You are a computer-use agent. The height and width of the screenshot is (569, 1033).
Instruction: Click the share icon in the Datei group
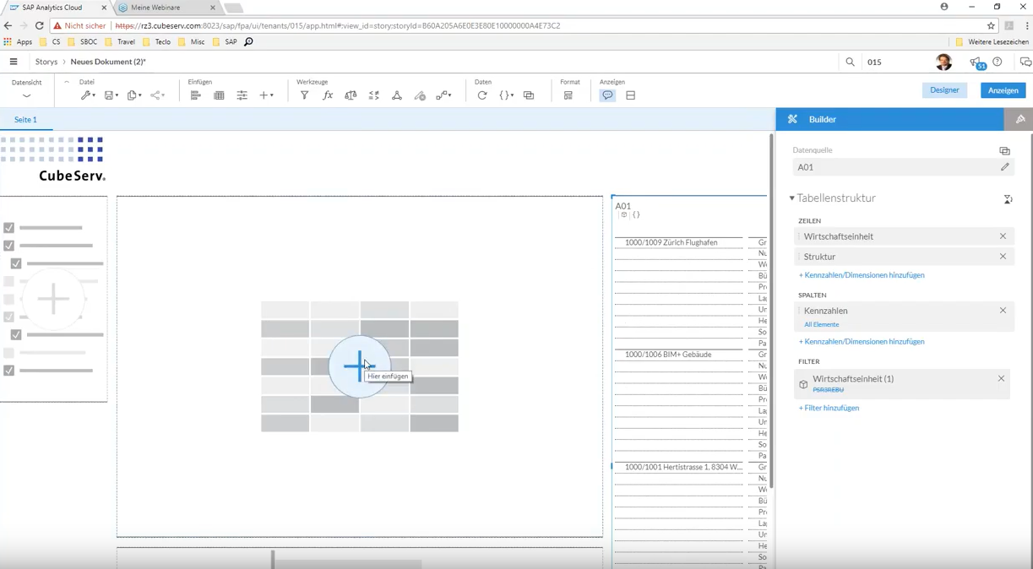tap(155, 95)
